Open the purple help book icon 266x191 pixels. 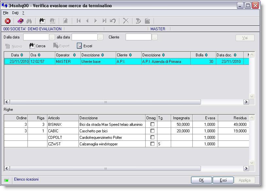20,21
